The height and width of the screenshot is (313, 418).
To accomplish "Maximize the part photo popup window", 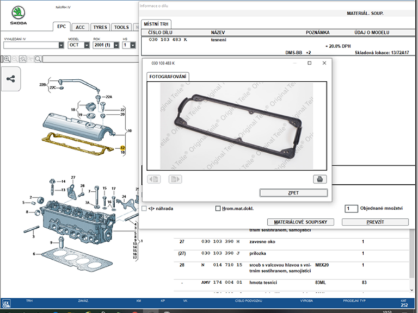I will pos(309,63).
